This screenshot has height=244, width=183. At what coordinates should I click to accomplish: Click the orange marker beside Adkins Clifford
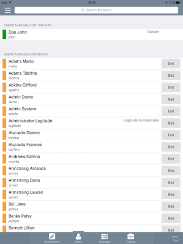(x=4, y=87)
